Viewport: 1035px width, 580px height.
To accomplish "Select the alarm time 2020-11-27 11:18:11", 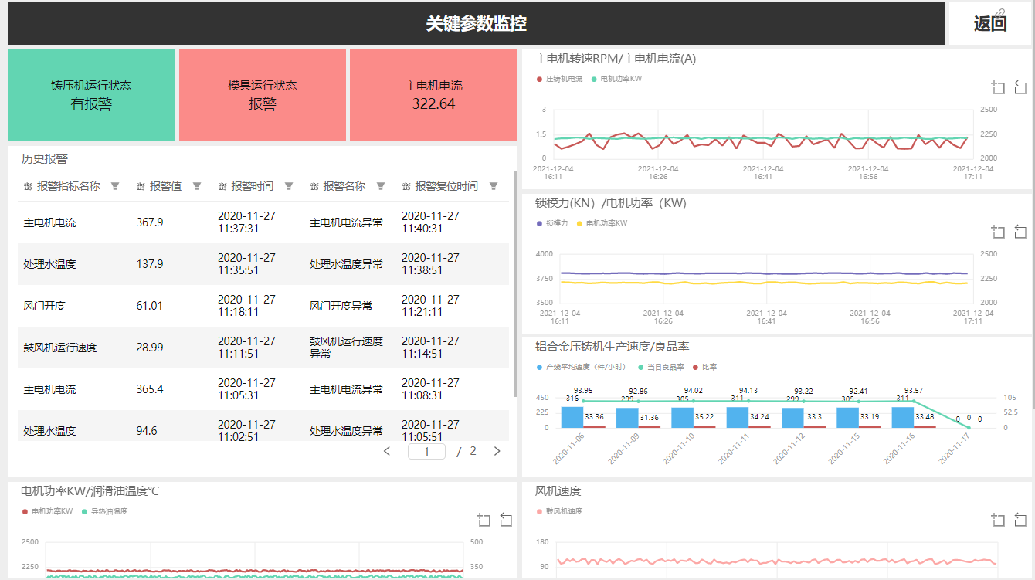I will (246, 306).
